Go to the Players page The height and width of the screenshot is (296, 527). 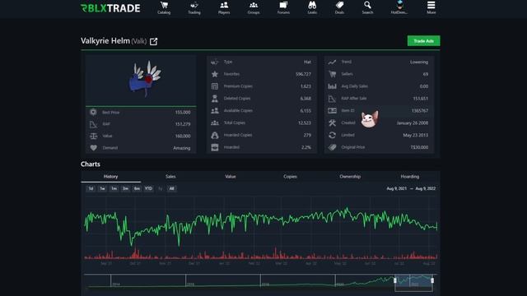point(224,7)
